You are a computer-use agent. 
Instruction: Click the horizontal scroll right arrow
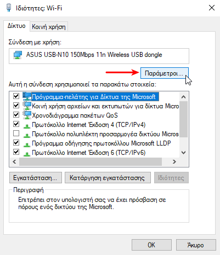tap(174, 161)
